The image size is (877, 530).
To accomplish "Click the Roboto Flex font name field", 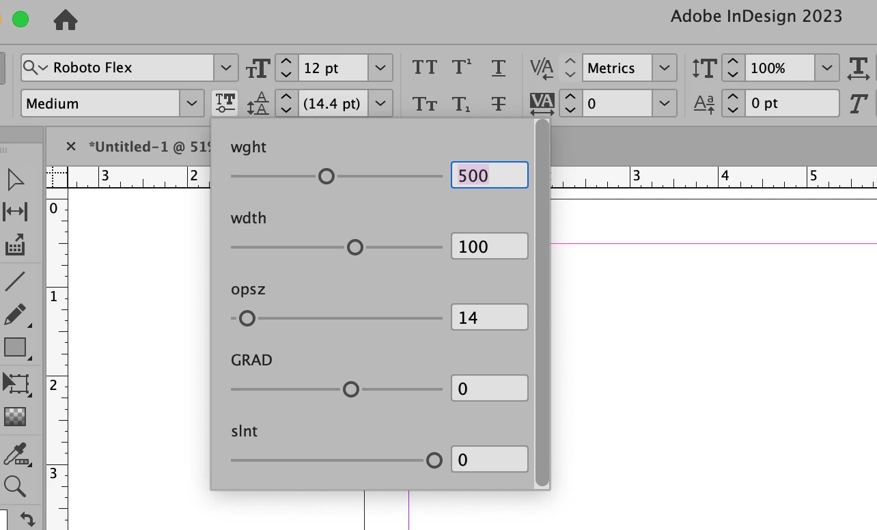I will (x=117, y=68).
